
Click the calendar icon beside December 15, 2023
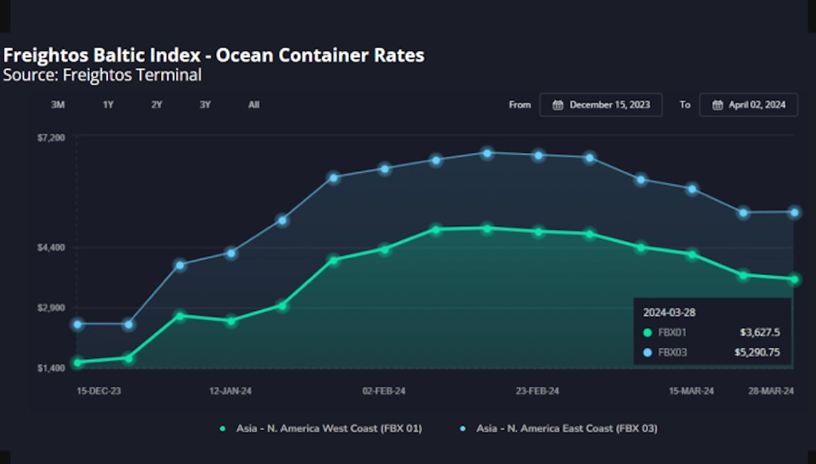tap(559, 105)
